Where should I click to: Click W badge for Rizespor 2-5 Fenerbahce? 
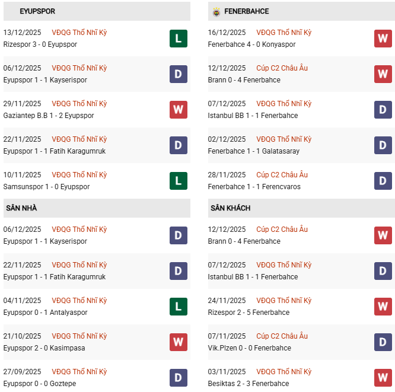click(383, 307)
